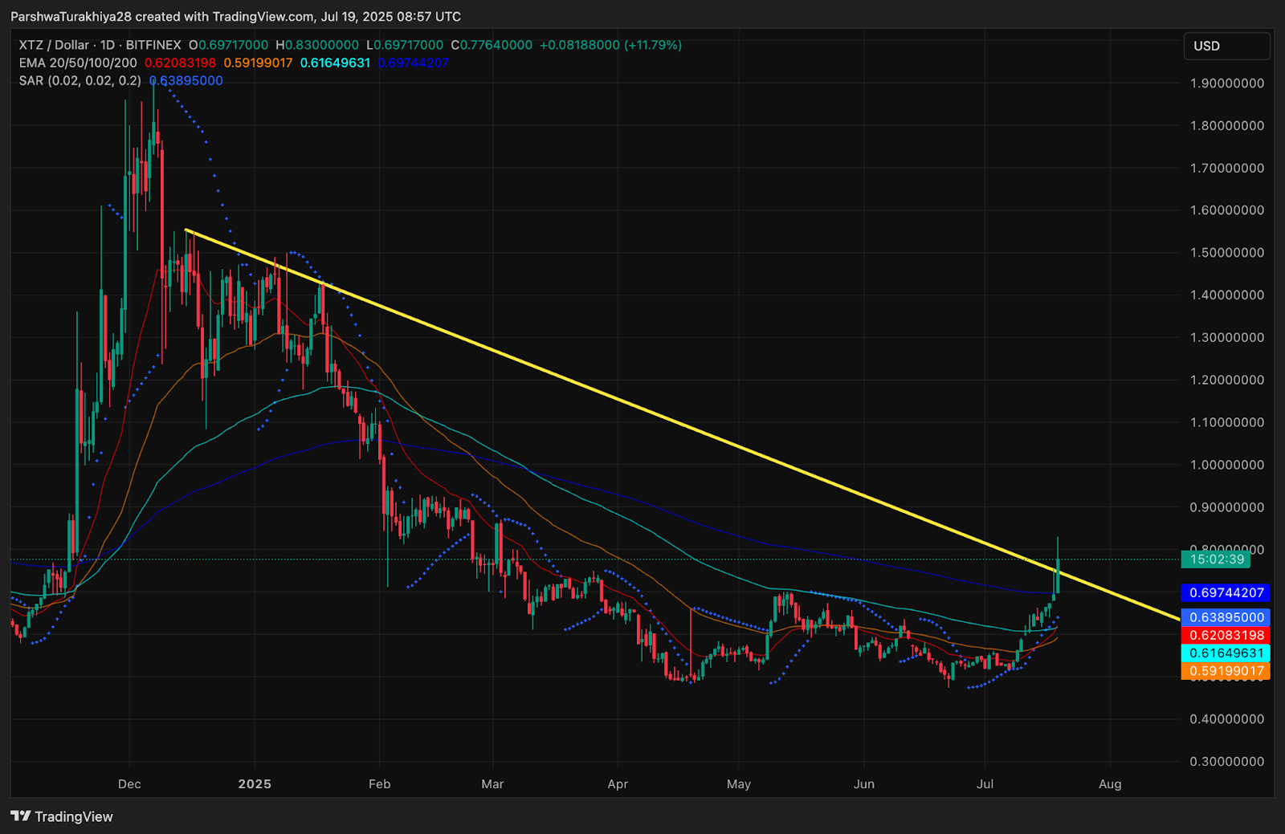Click the 2025 label on time axis
The height and width of the screenshot is (834, 1285).
(x=255, y=784)
